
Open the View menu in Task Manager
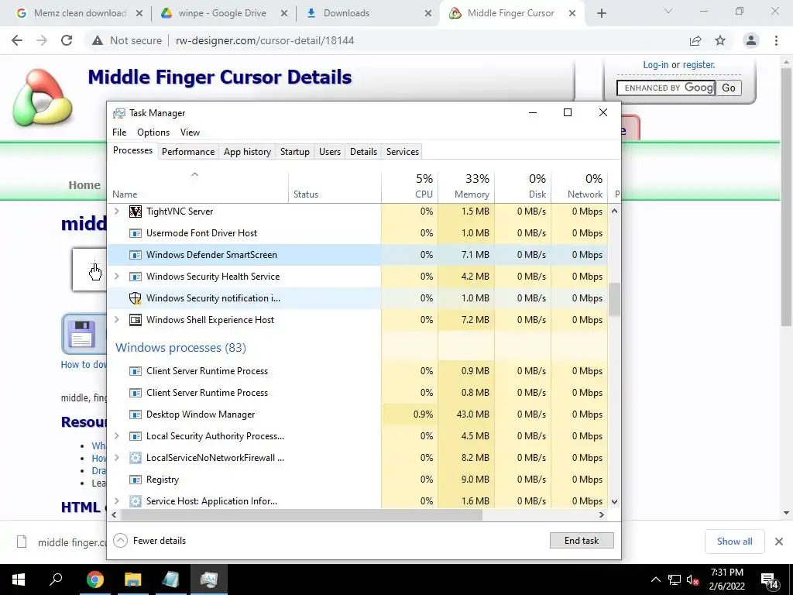tap(190, 132)
